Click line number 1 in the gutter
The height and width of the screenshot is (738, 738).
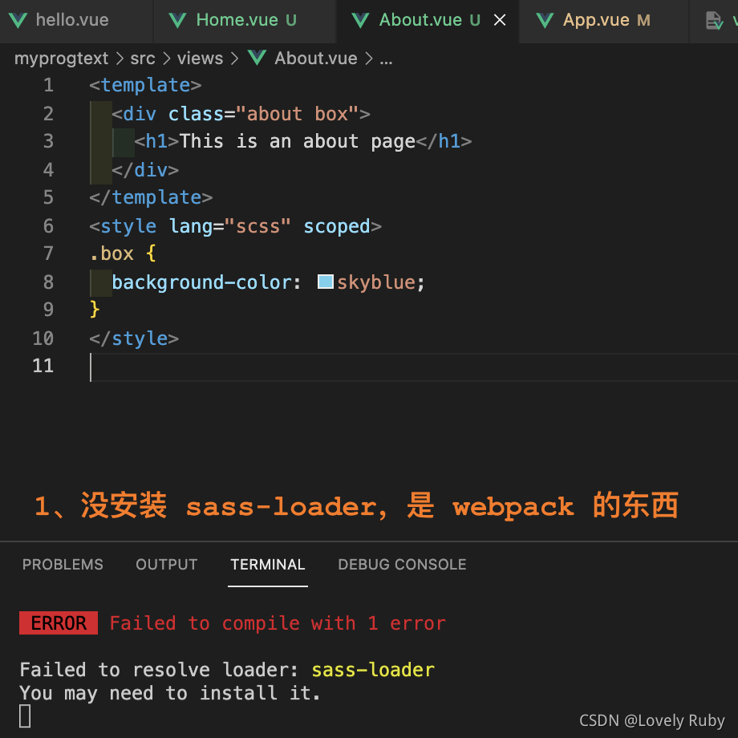tap(48, 85)
